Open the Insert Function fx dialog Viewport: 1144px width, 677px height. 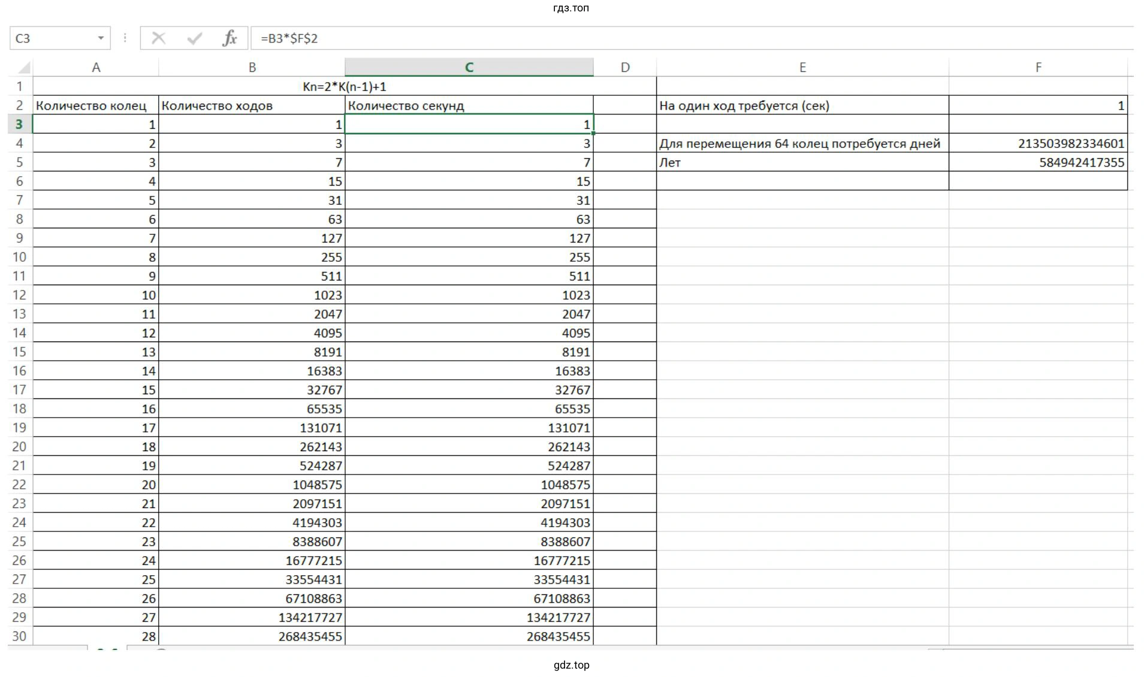click(230, 38)
